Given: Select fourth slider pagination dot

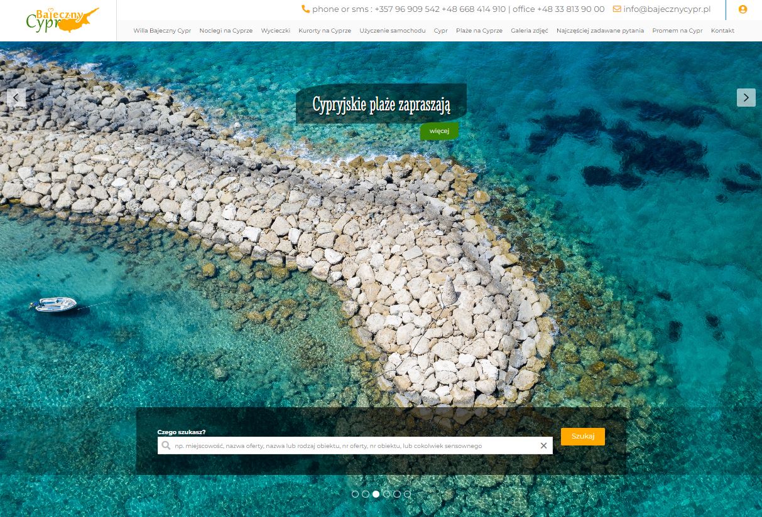Looking at the screenshot, I should coord(386,494).
